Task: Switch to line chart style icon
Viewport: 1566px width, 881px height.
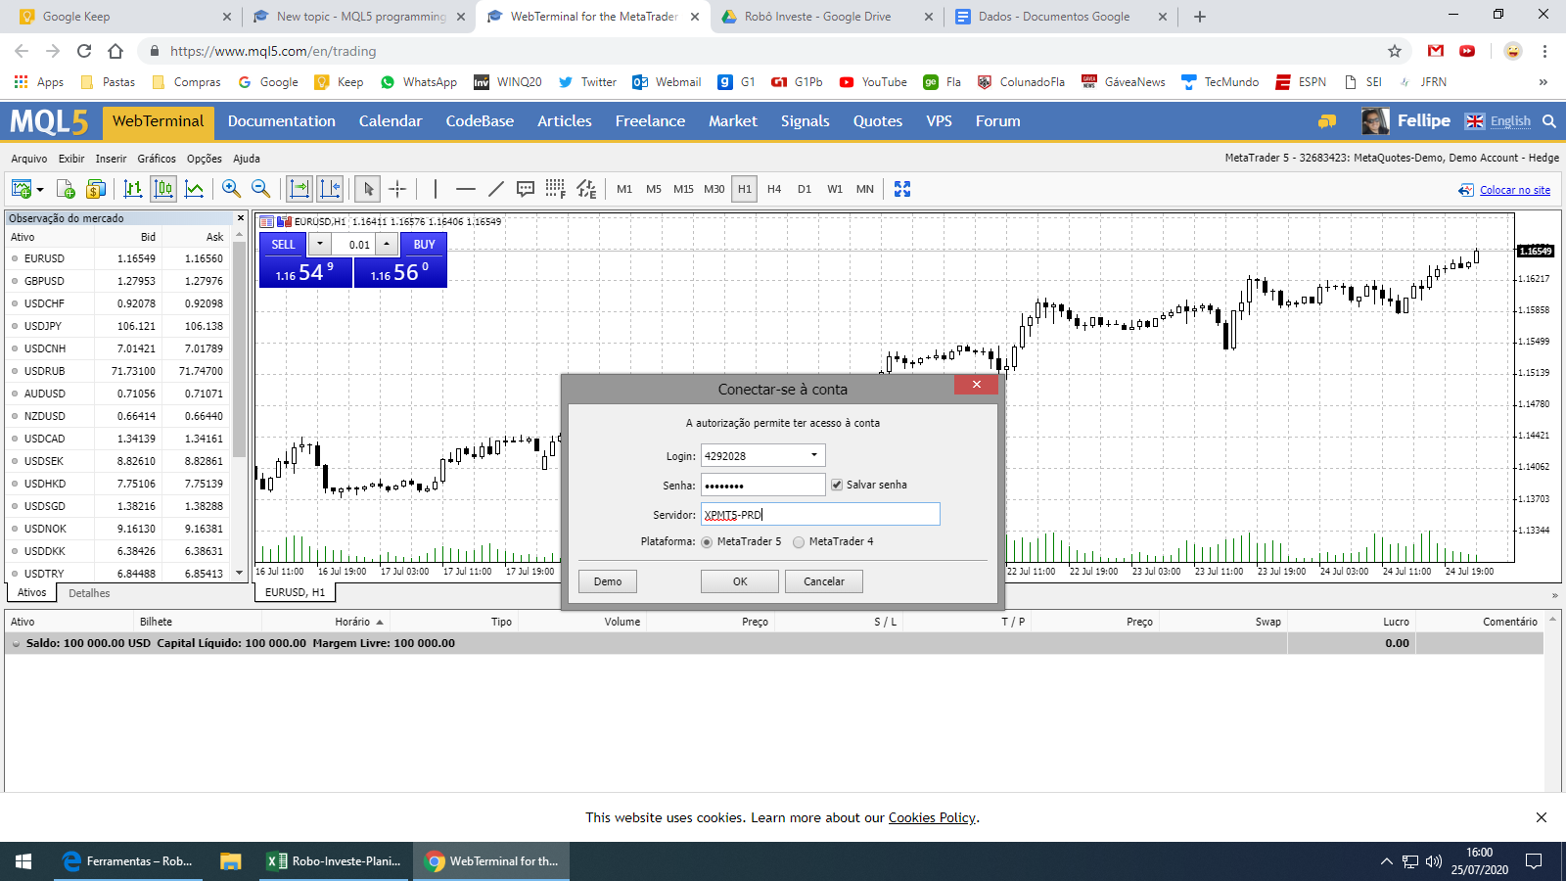Action: coord(195,189)
